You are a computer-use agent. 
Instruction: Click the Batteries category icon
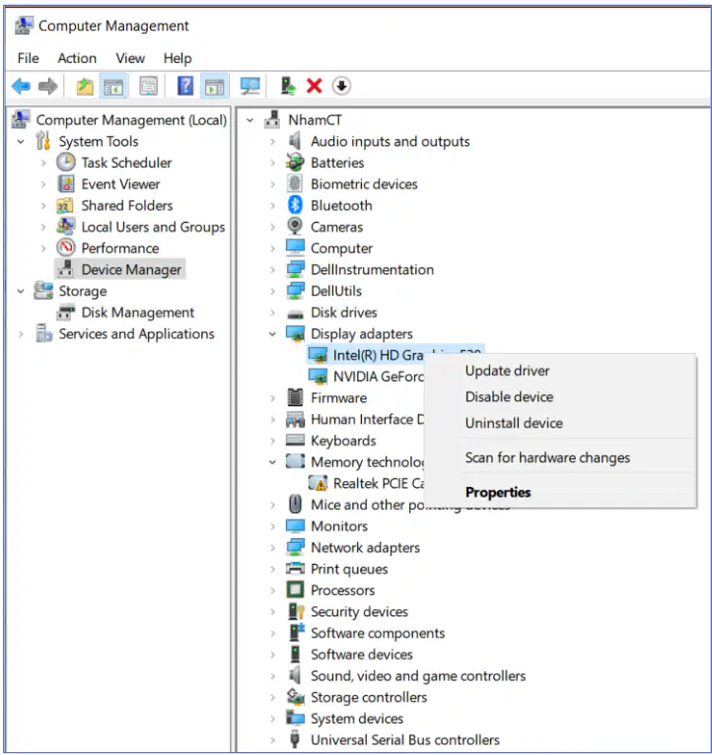coord(295,163)
